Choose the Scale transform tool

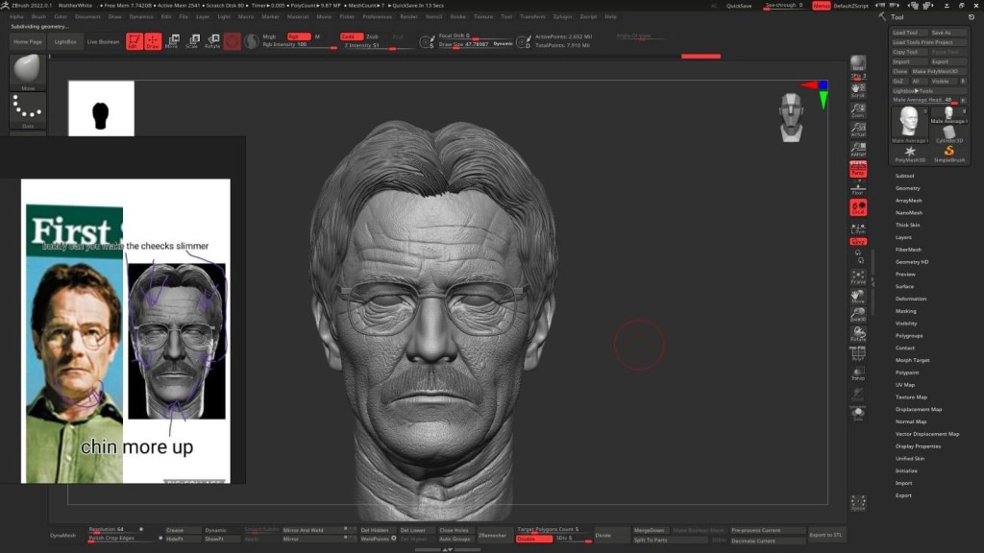tap(192, 41)
